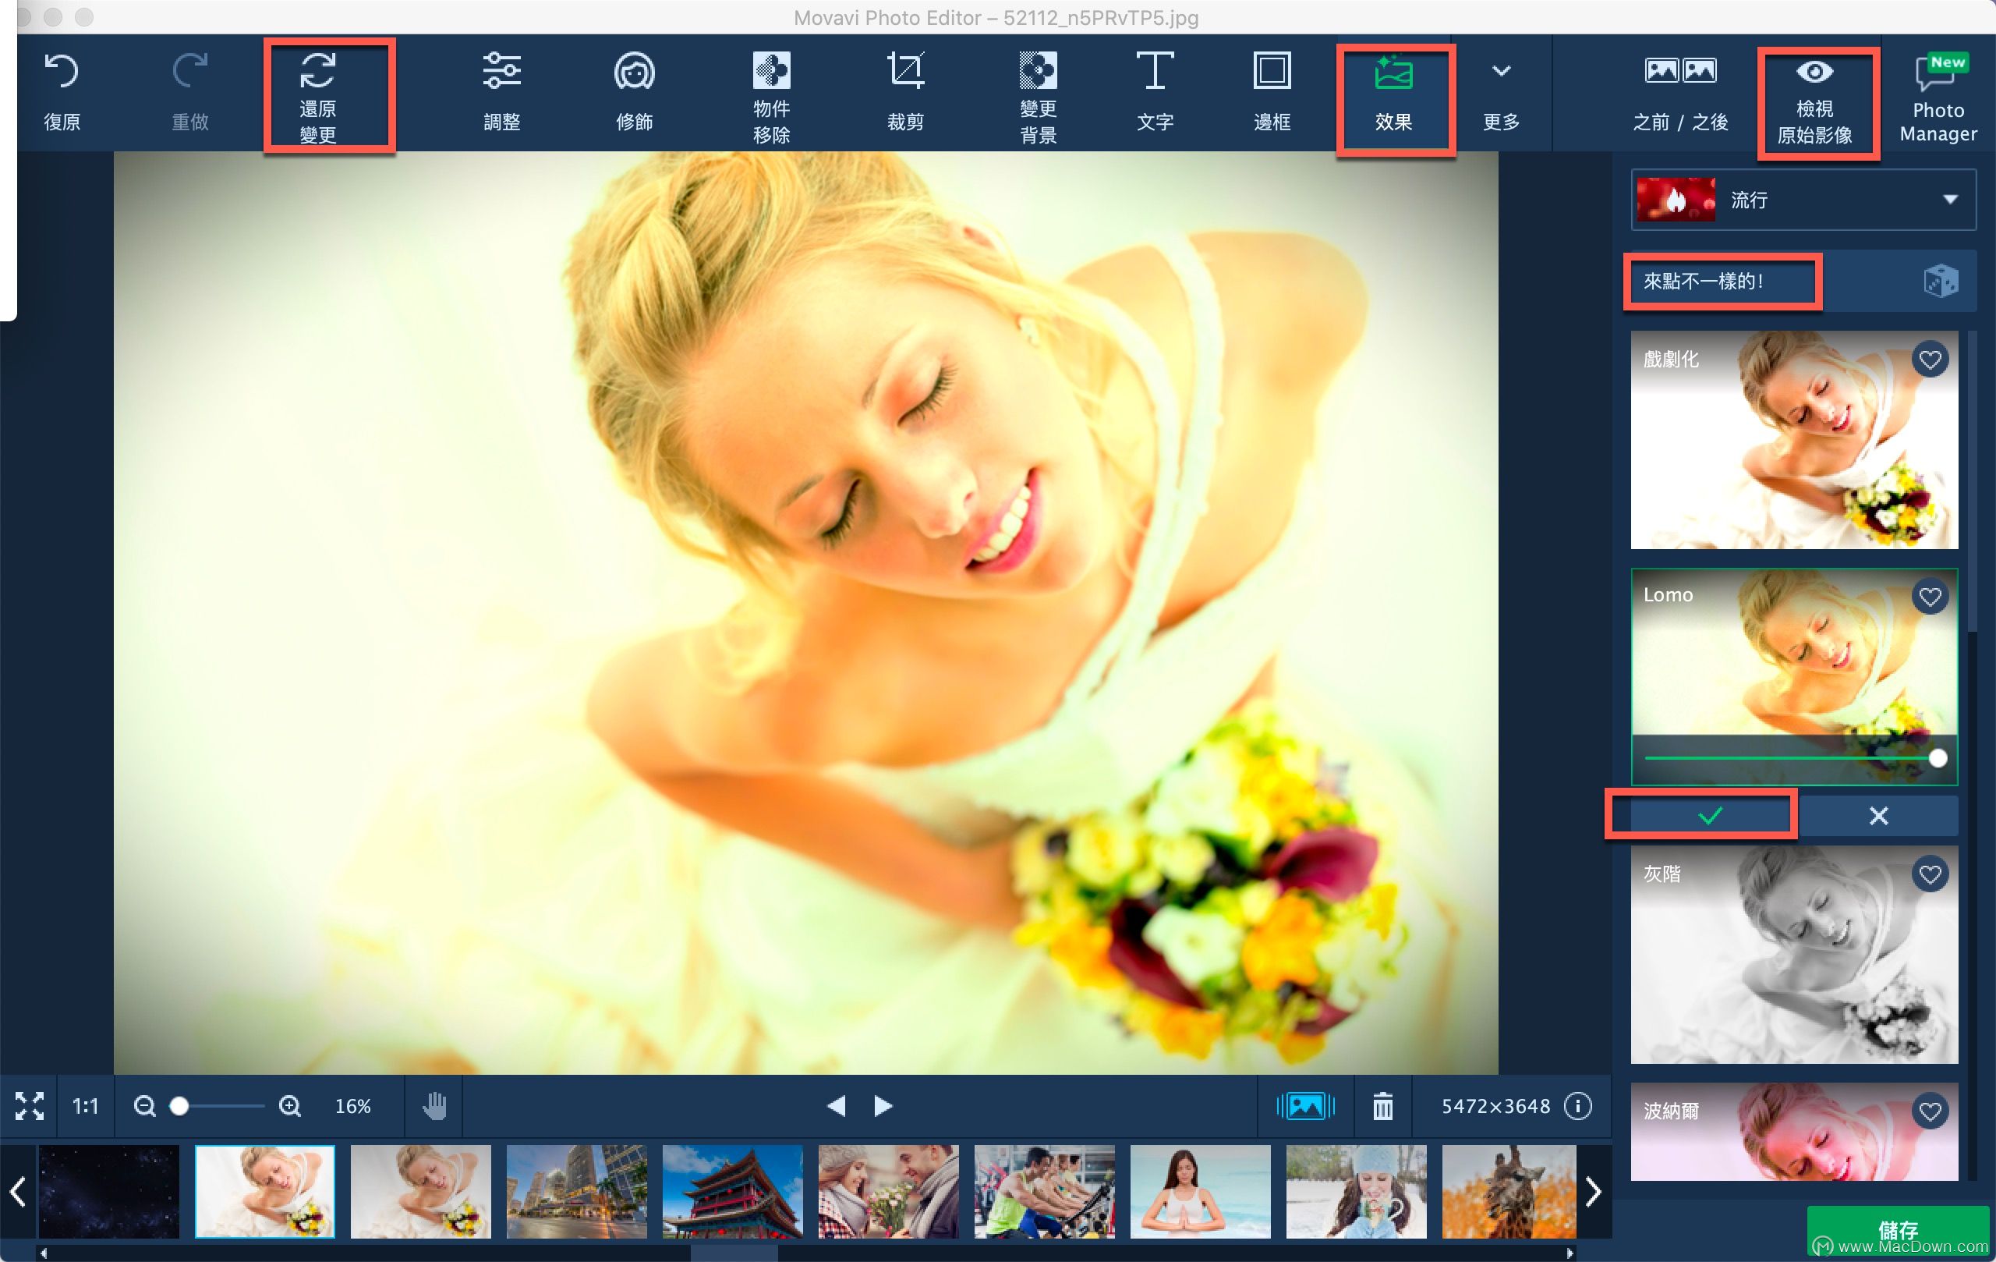Viewport: 1996px width, 1262px height.
Task: Click the 5472×3648 image dimensions text
Action: 1495,1106
